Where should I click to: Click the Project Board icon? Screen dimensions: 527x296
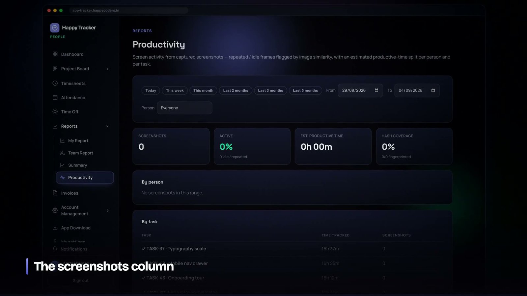[55, 68]
